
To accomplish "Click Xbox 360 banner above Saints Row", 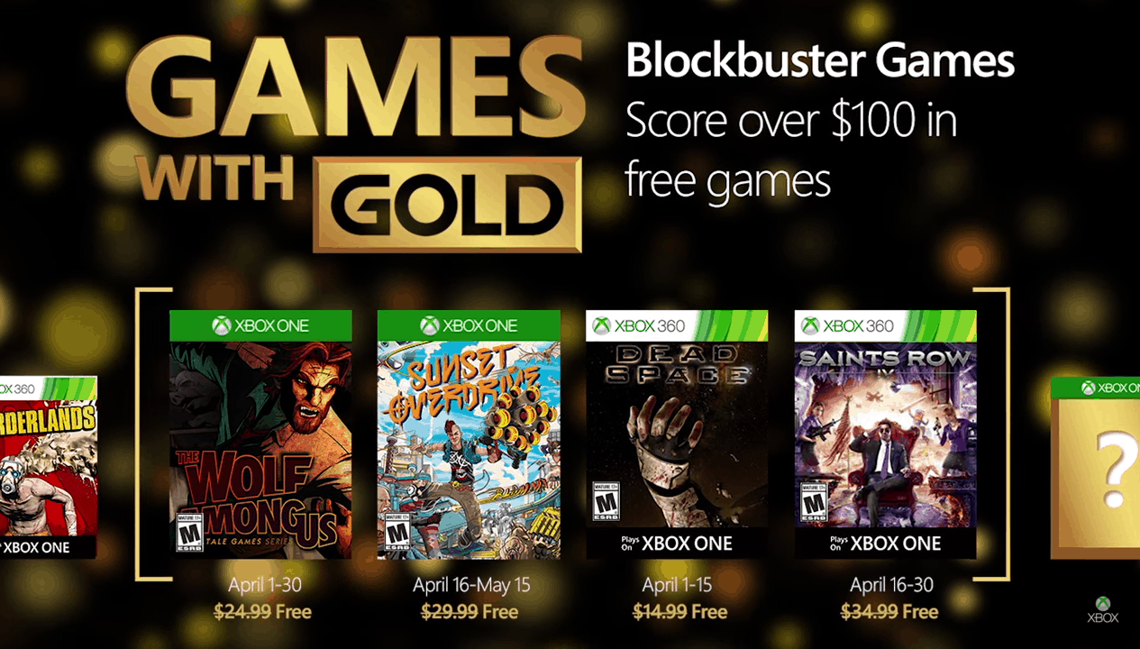I will coord(885,325).
